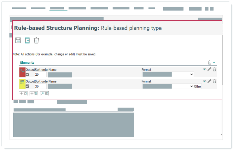Delete all elements using Elements header trash
234x151 pixels.
tap(210, 62)
